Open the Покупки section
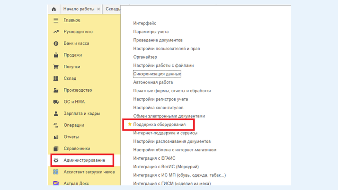This screenshot has width=338, height=190. (x=72, y=67)
